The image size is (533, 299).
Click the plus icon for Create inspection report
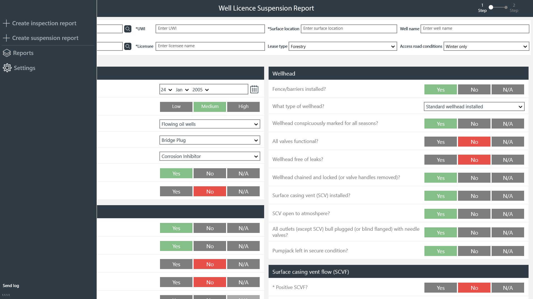click(6, 23)
